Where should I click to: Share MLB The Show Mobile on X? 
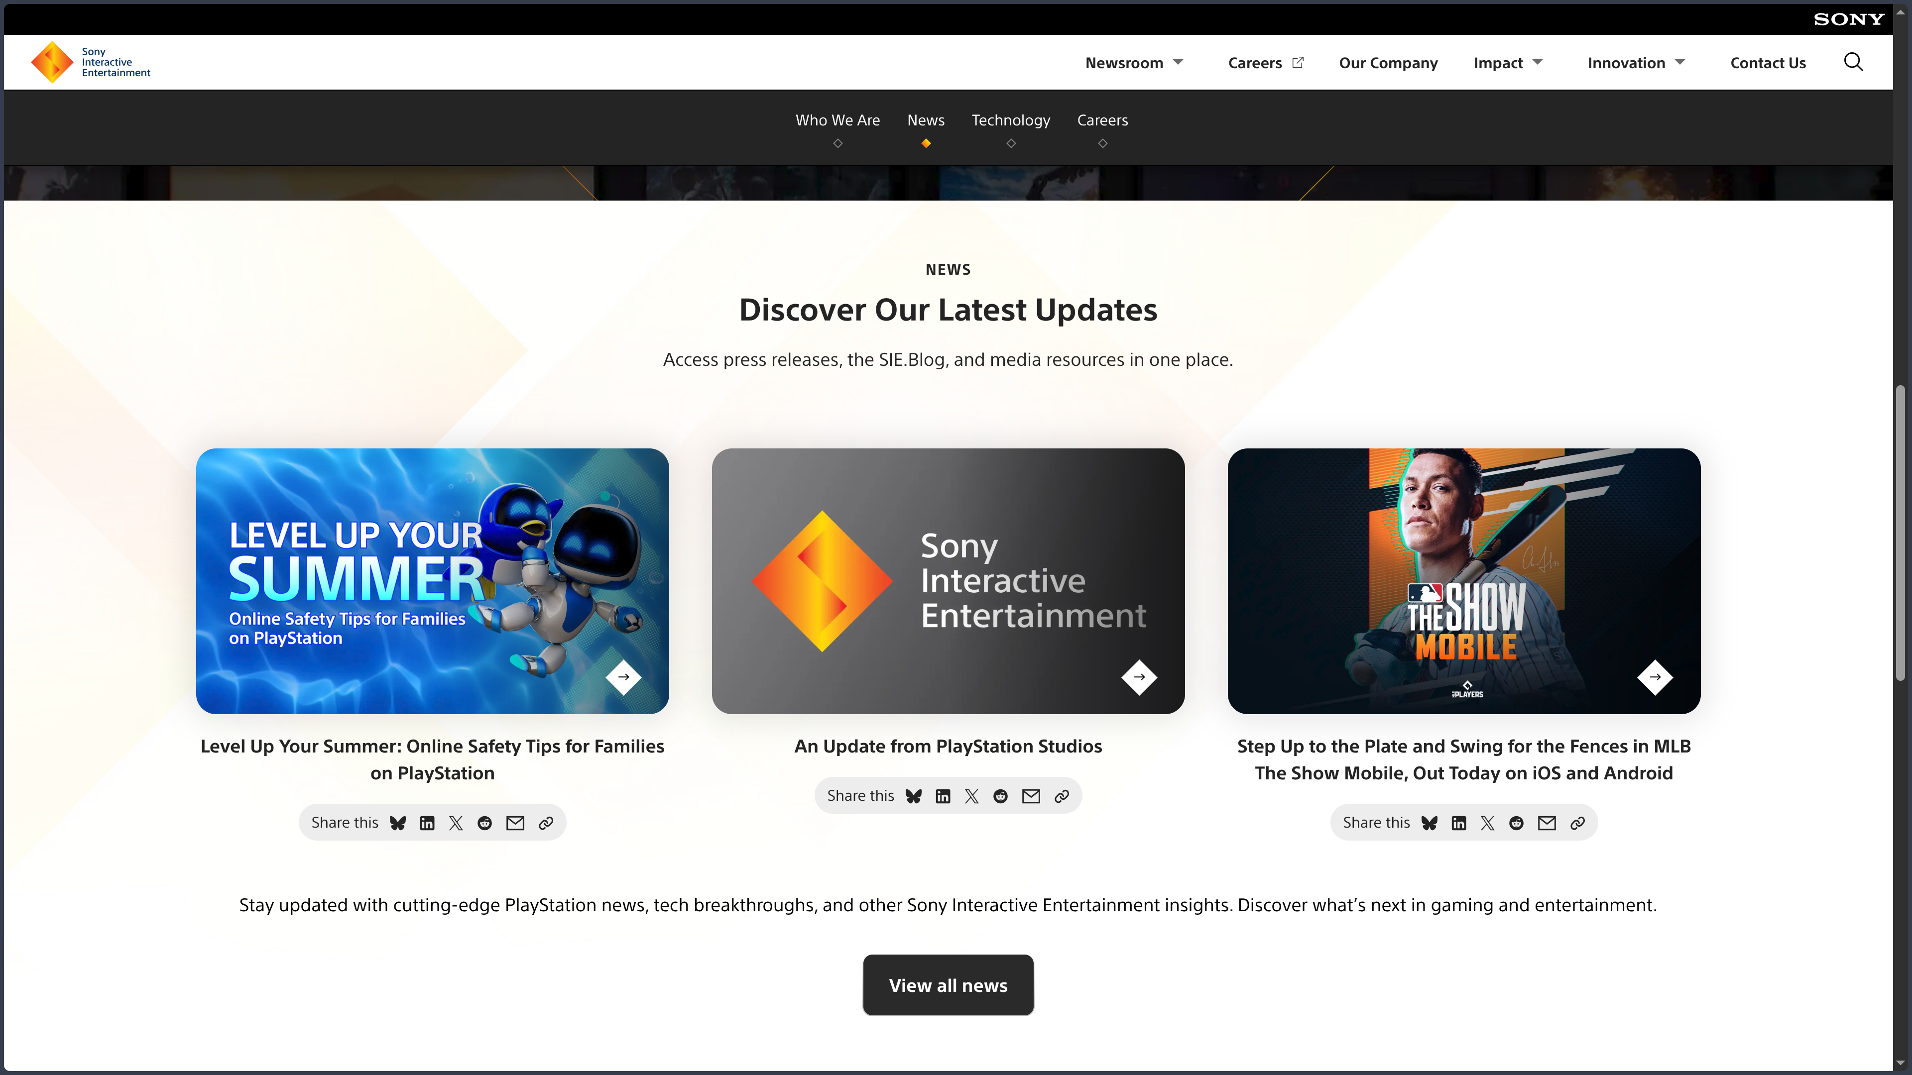pyautogui.click(x=1487, y=823)
